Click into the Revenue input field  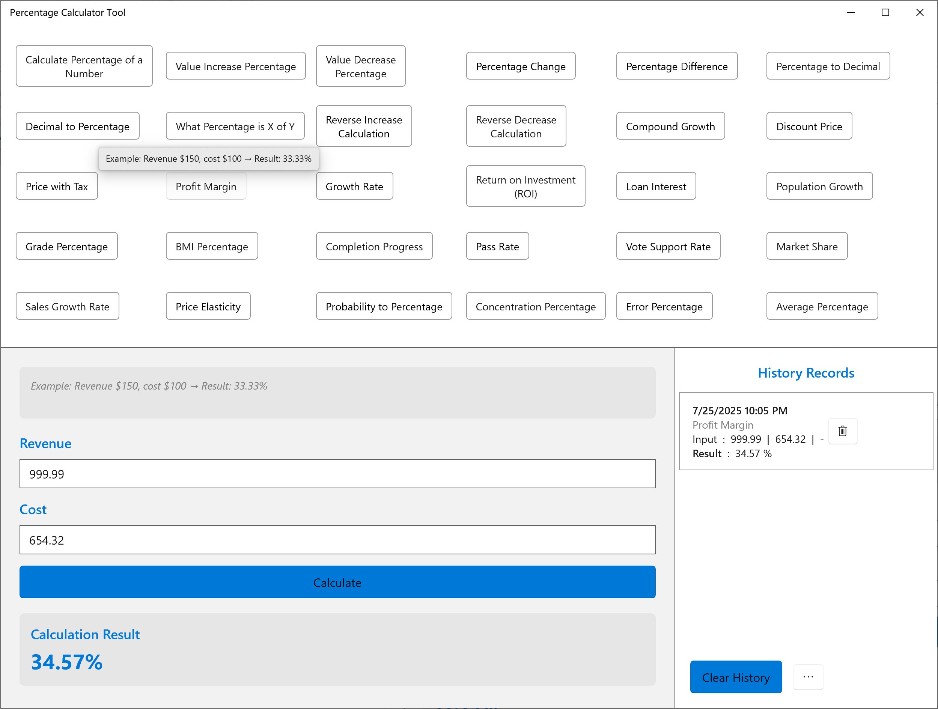point(337,474)
